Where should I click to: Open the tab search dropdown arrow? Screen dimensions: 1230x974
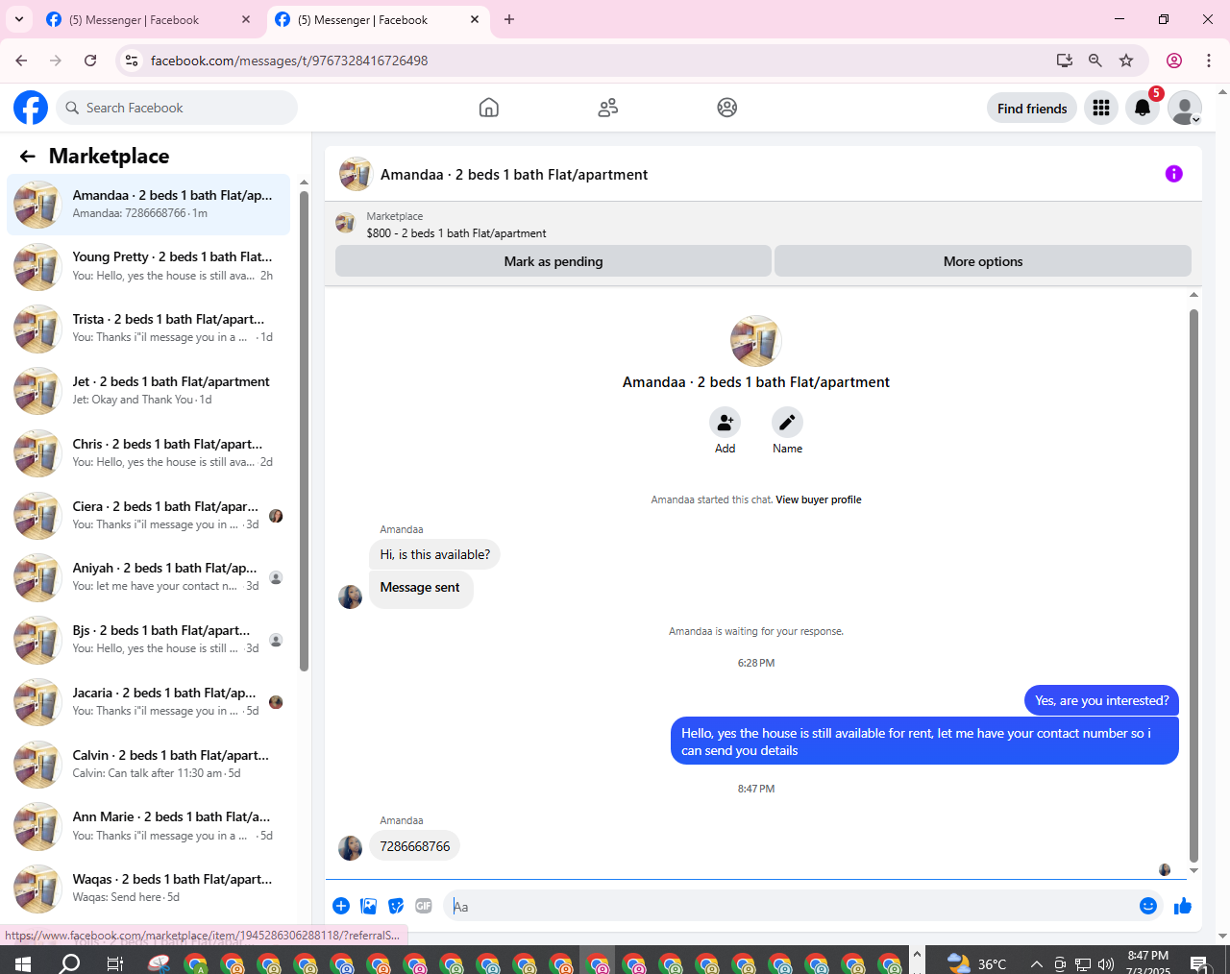[18, 19]
